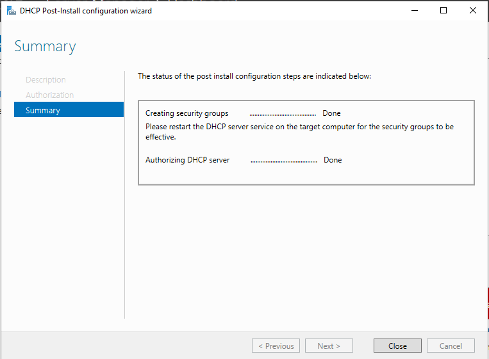The width and height of the screenshot is (489, 359).
Task: Click the post install status description line
Action: (x=254, y=76)
